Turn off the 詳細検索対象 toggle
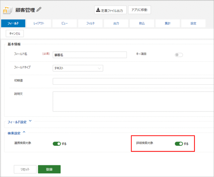Image resolution: width=214 pixels, height=177 pixels. click(x=179, y=144)
